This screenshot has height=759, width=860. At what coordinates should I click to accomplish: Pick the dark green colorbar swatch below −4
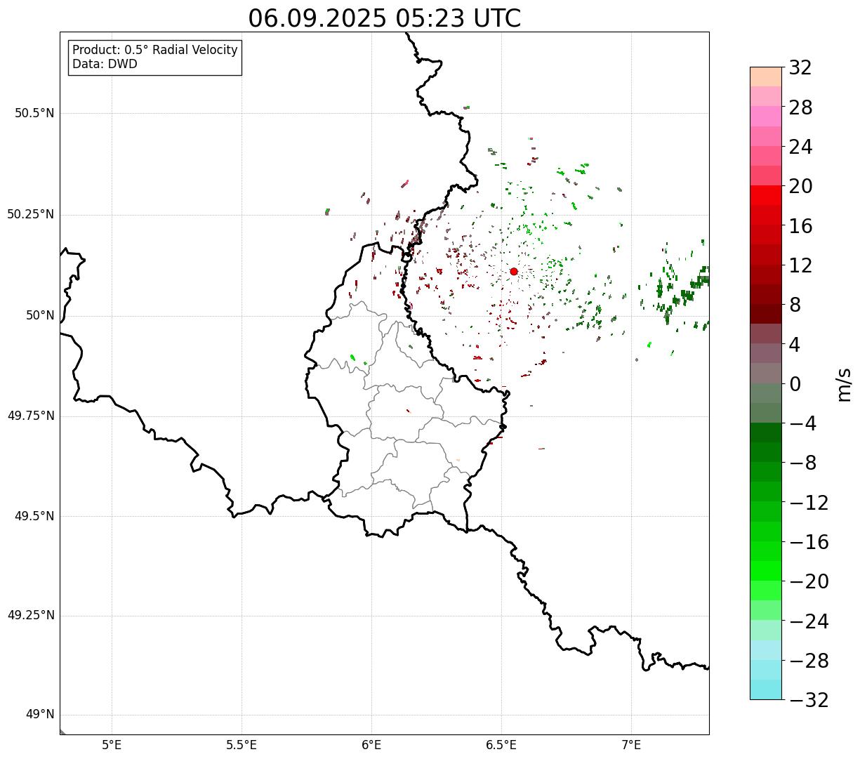click(766, 433)
